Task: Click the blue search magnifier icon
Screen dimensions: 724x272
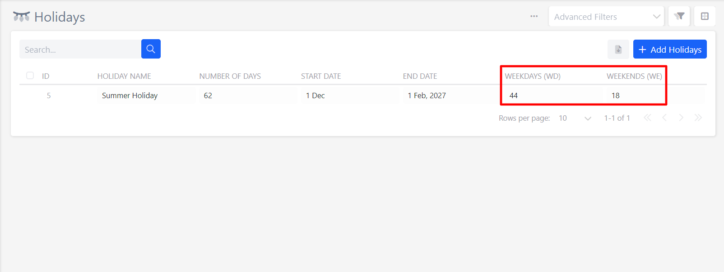Action: click(x=151, y=49)
